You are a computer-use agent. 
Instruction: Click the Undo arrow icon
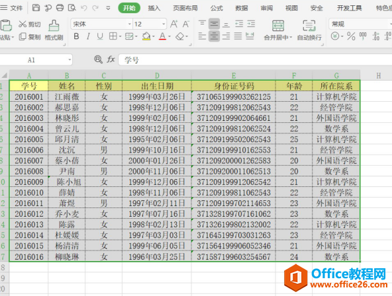click(x=83, y=8)
